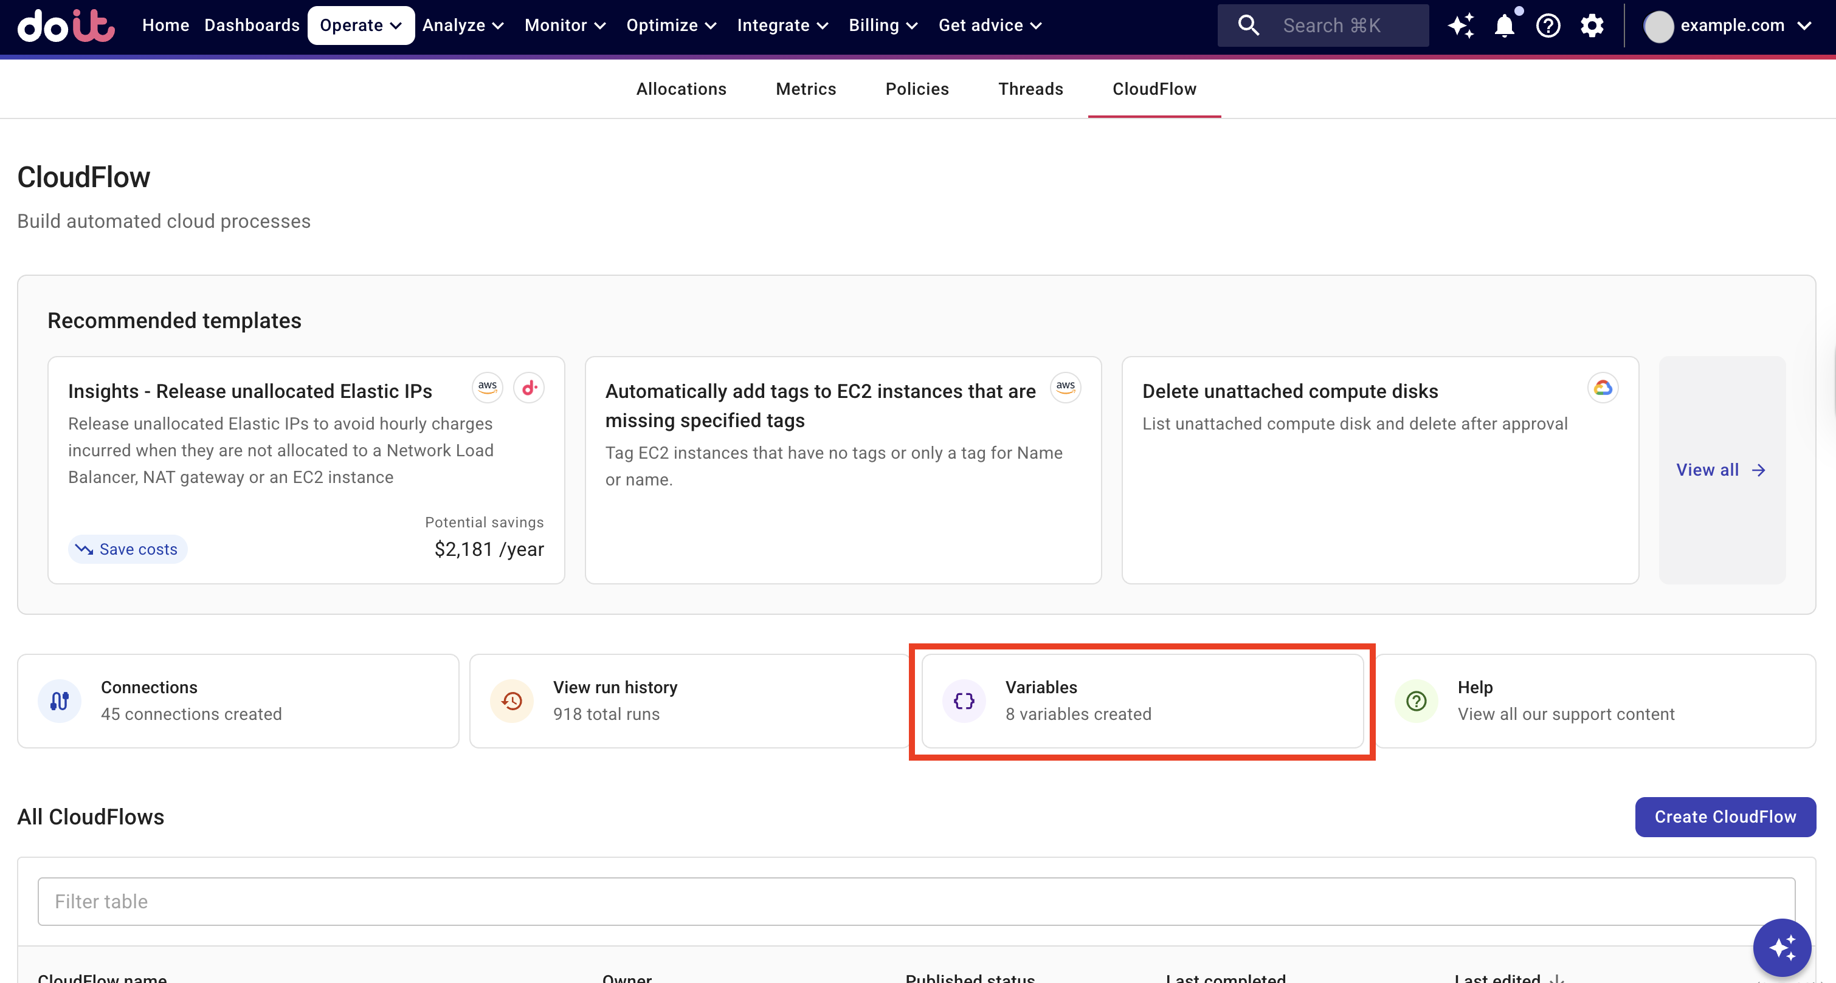Open the notifications bell

1504,26
